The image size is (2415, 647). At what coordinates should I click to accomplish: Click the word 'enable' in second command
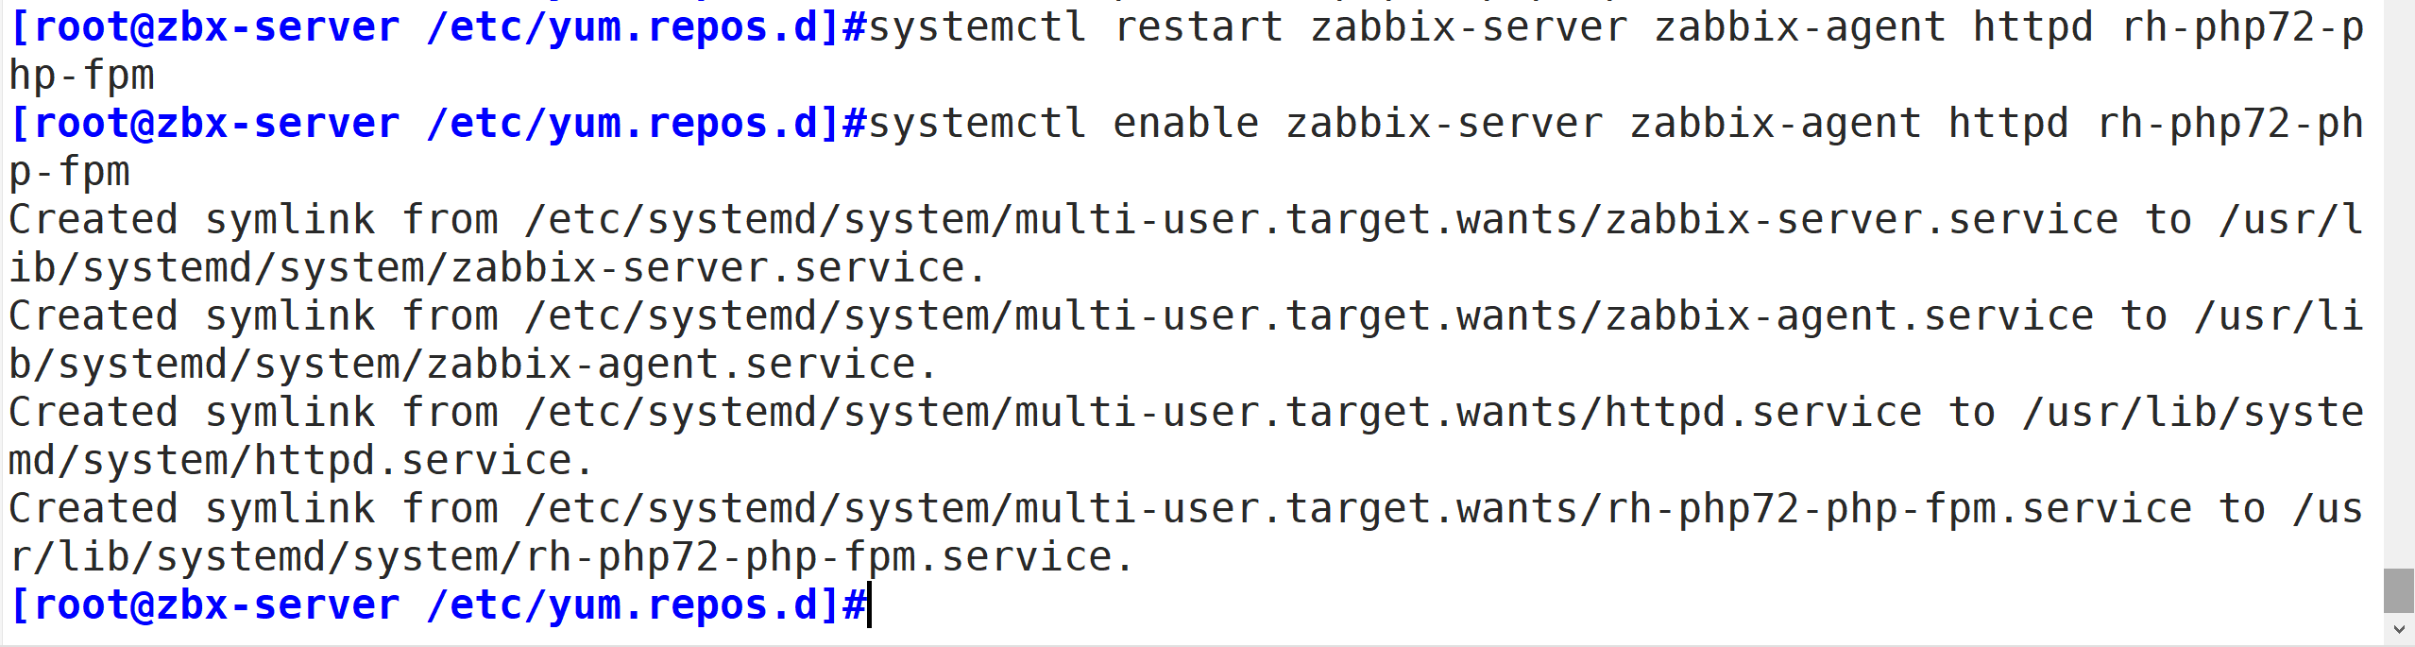click(x=1186, y=124)
